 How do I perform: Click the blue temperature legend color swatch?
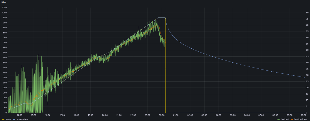pyautogui.click(x=14, y=119)
